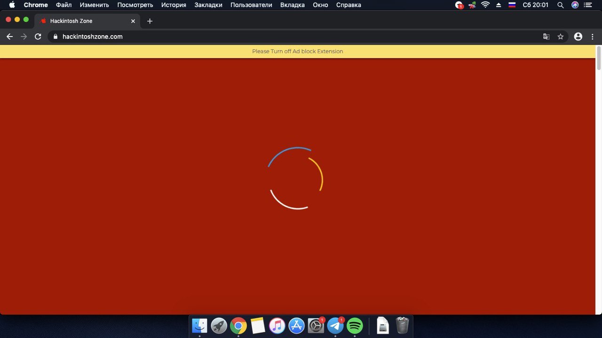Open the Пользователи menu
Screen dimensions: 602x338
(251, 5)
